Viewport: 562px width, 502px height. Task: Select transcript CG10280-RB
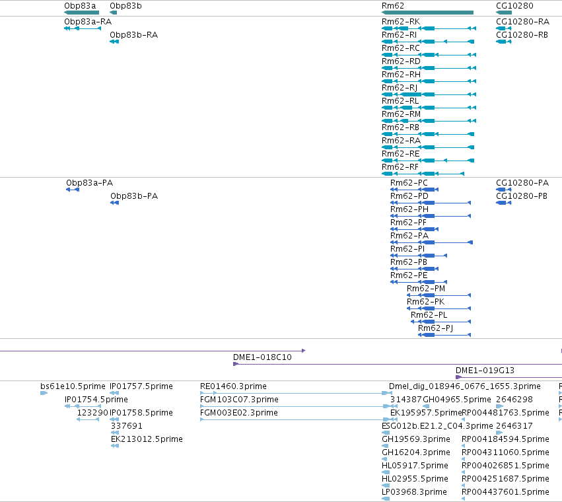[x=504, y=42]
